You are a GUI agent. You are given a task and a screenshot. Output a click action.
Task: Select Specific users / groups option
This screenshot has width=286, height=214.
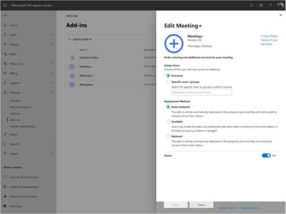pyautogui.click(x=168, y=82)
